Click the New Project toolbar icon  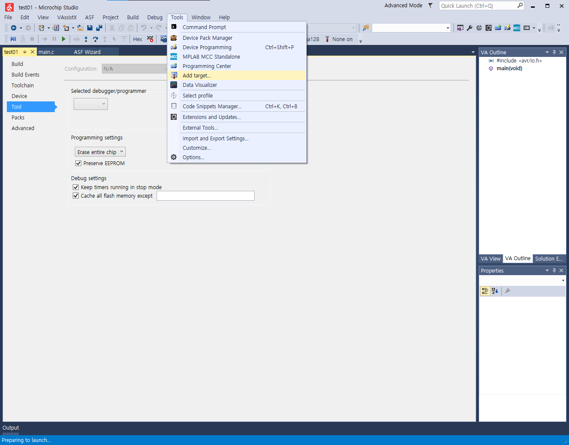(x=41, y=28)
